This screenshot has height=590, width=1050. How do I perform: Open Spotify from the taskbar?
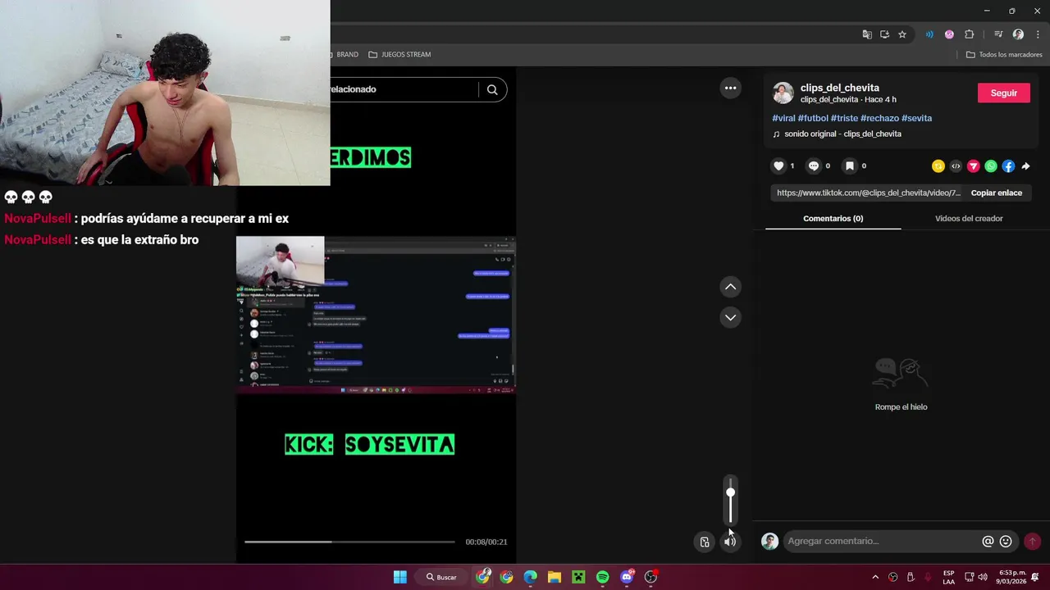(602, 577)
